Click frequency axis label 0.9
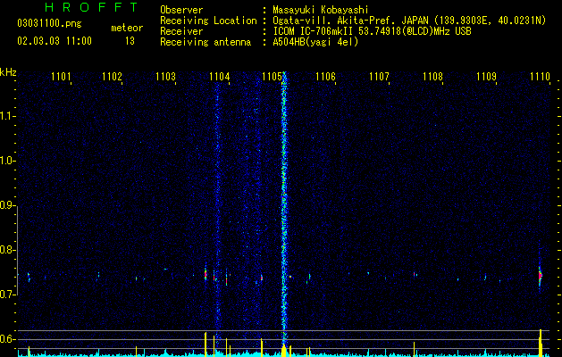This screenshot has height=357, width=562. pos(7,205)
